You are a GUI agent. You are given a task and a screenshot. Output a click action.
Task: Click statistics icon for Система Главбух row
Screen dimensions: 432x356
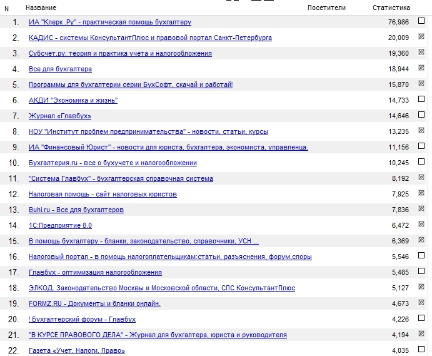click(421, 177)
